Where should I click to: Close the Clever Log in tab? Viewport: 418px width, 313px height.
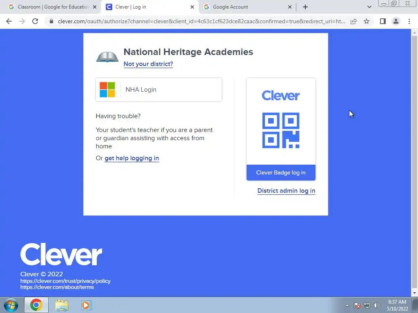pyautogui.click(x=192, y=7)
